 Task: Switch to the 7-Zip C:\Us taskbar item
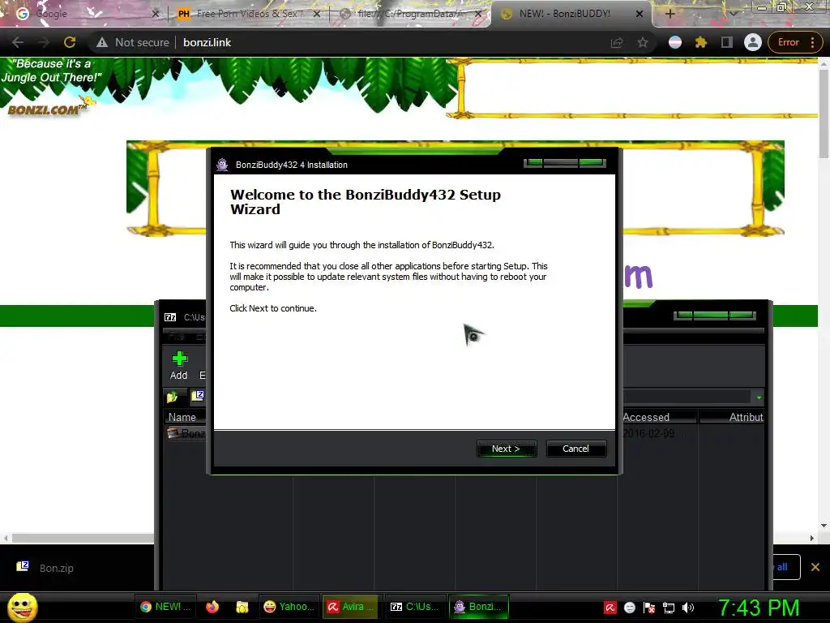pyautogui.click(x=414, y=607)
